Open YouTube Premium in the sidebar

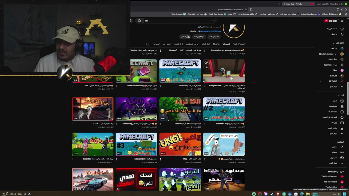click(332, 176)
